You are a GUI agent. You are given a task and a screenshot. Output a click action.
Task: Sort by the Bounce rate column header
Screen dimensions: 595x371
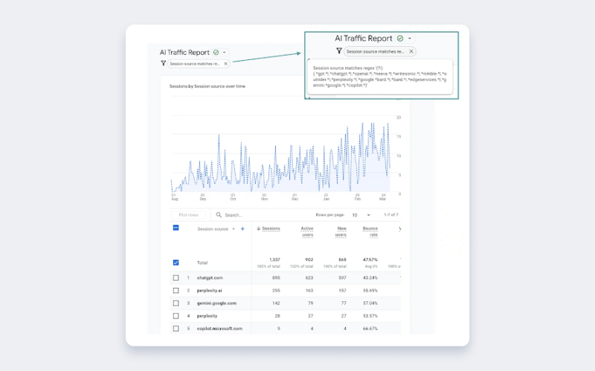(370, 232)
